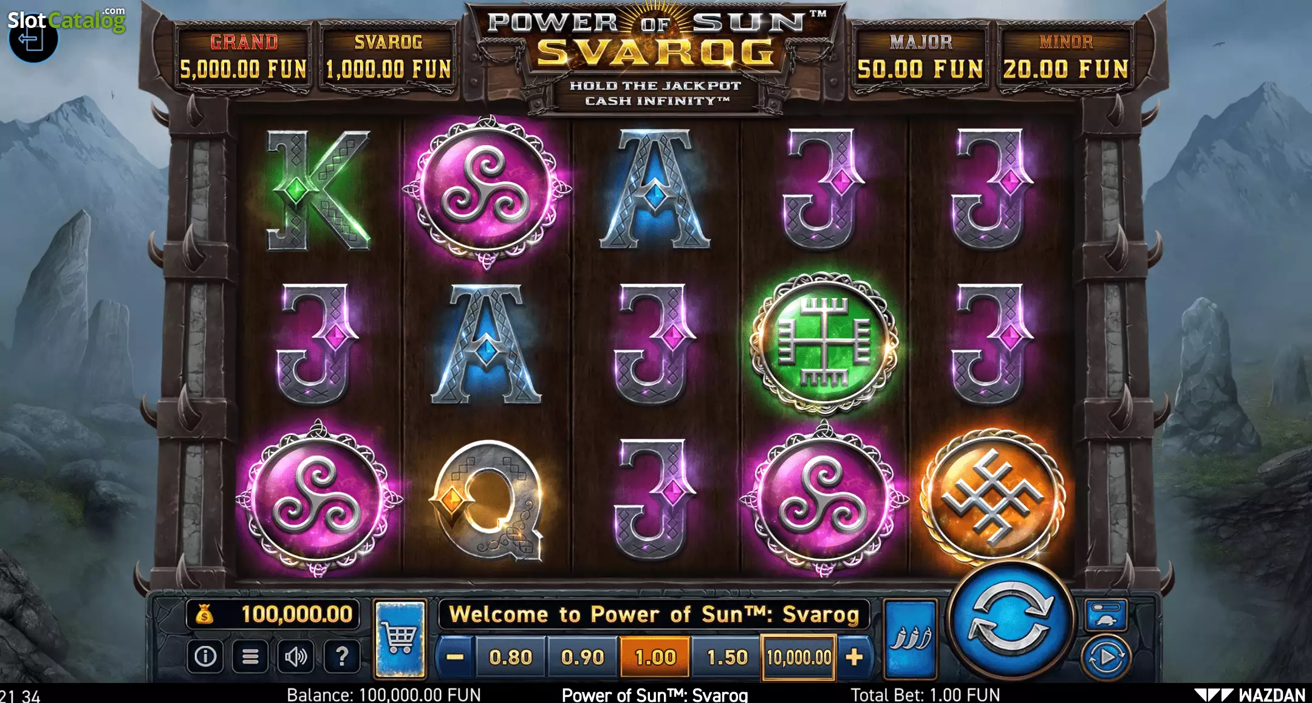This screenshot has height=703, width=1312.
Task: Decrease the bet with the minus button
Action: pos(455,657)
